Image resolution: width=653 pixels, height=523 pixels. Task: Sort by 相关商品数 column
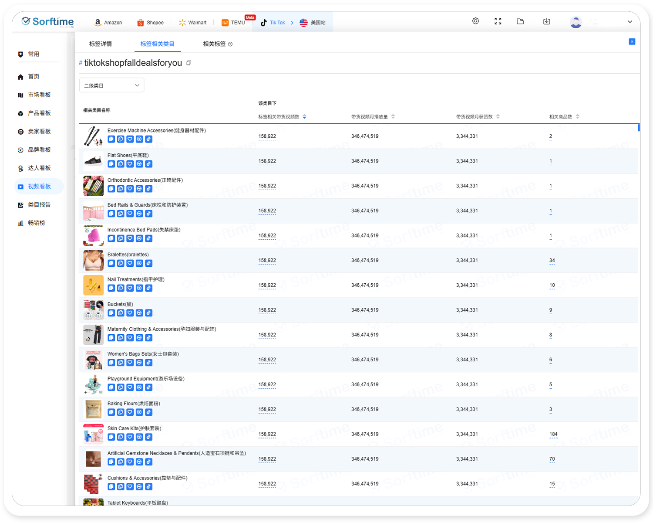point(578,117)
